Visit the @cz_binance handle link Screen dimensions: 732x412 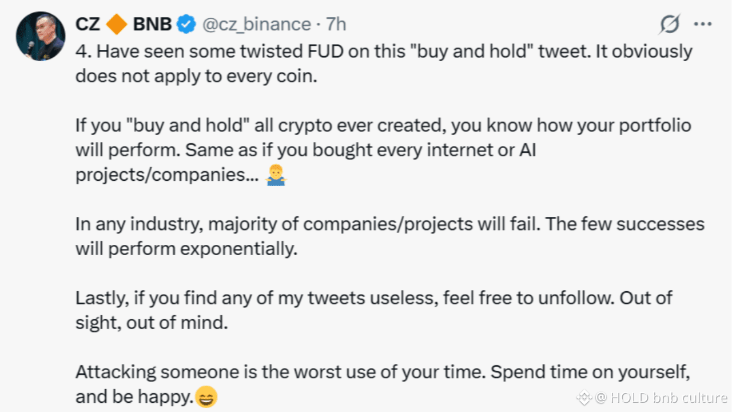(x=255, y=24)
